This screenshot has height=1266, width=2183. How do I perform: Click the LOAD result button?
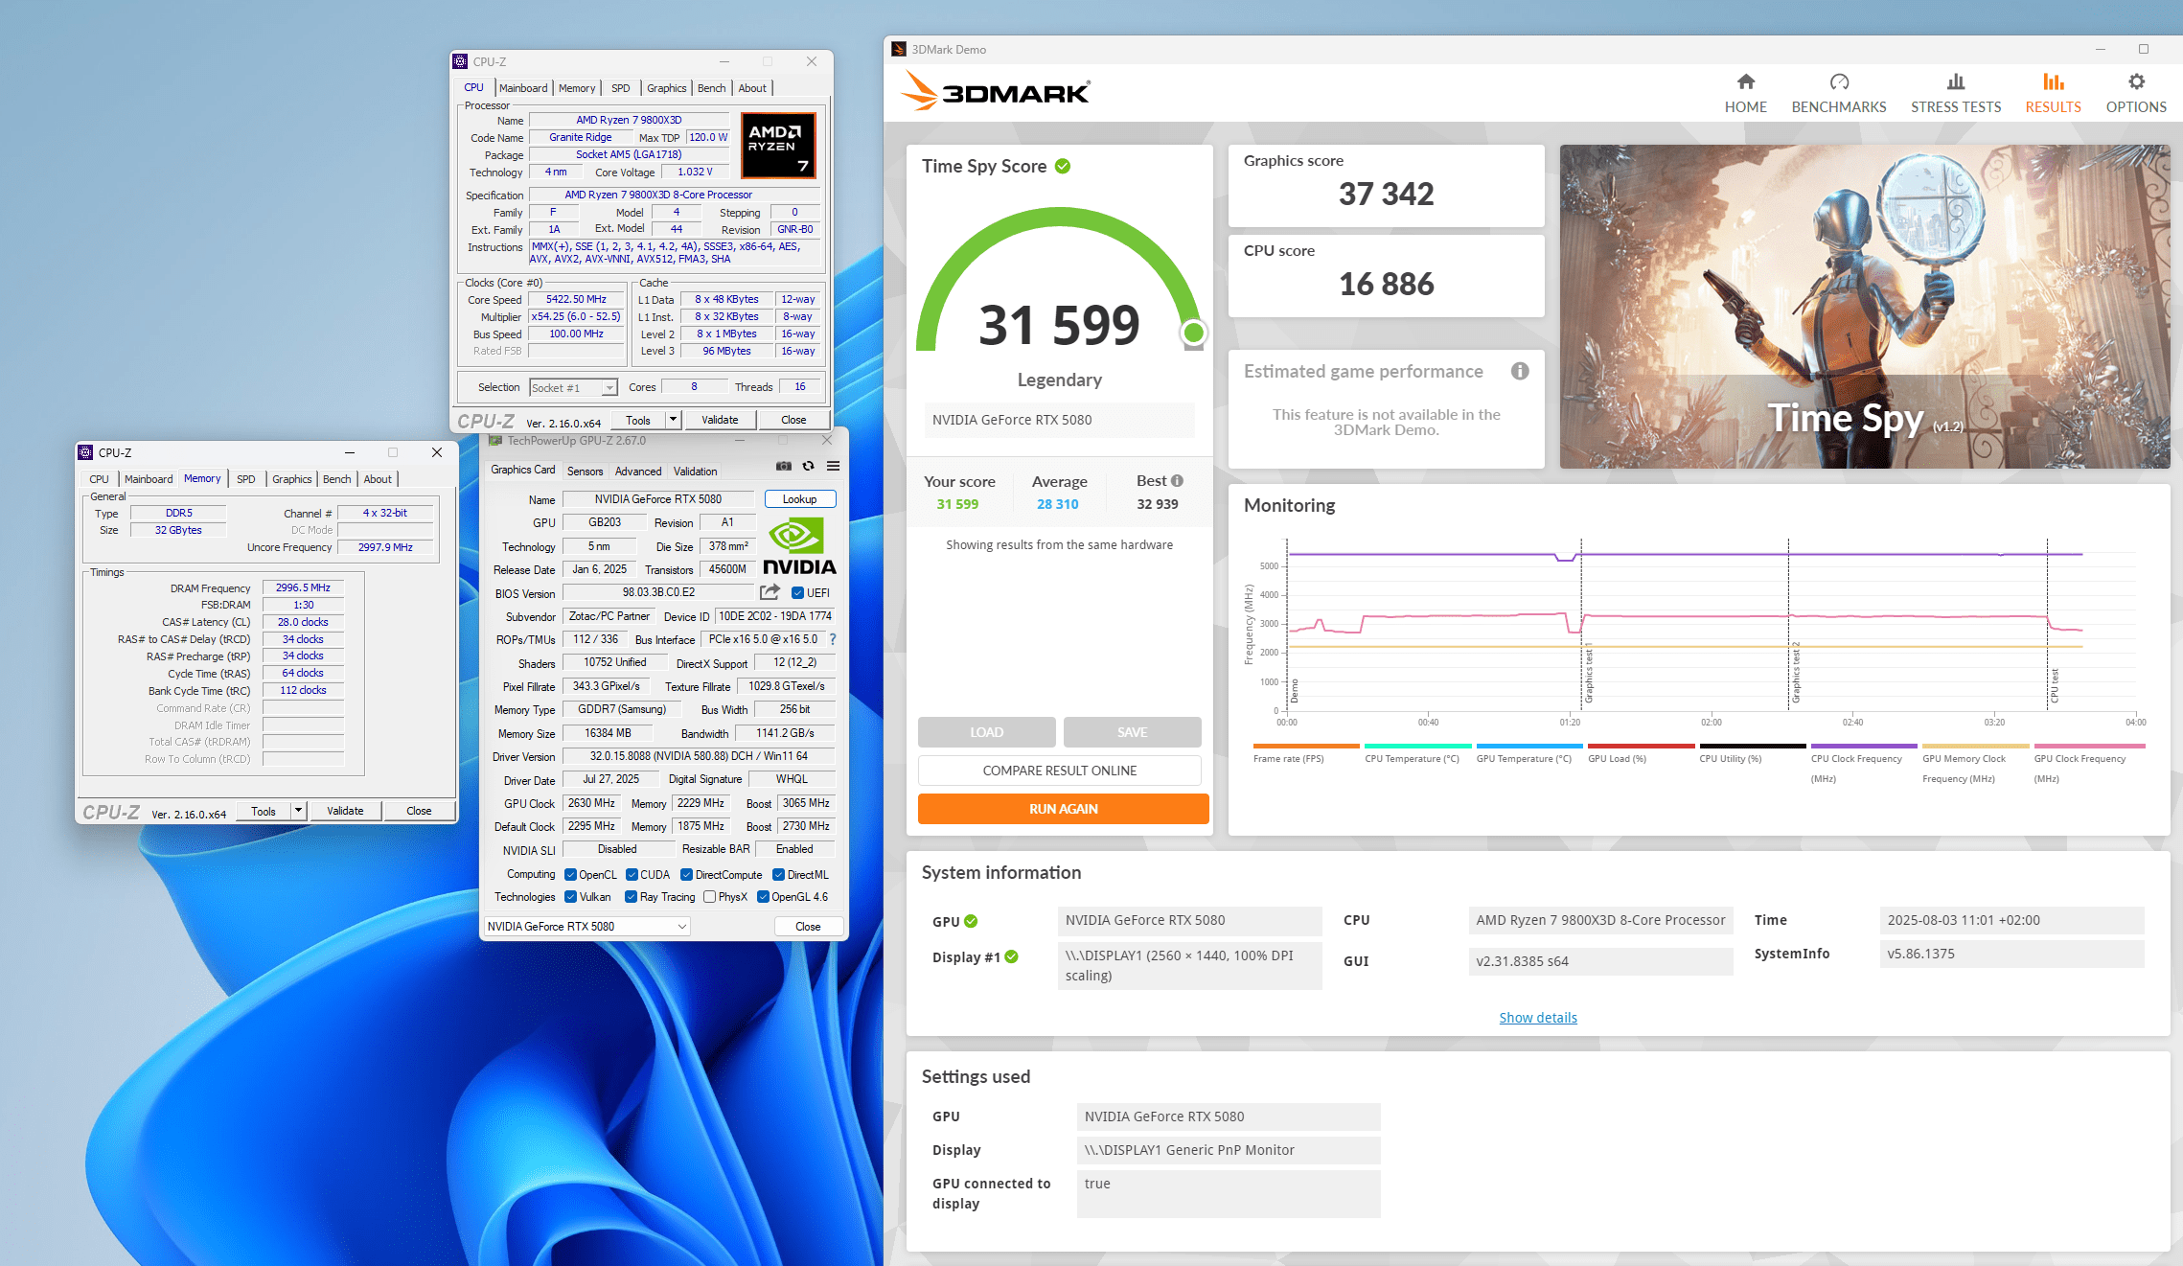tap(986, 732)
